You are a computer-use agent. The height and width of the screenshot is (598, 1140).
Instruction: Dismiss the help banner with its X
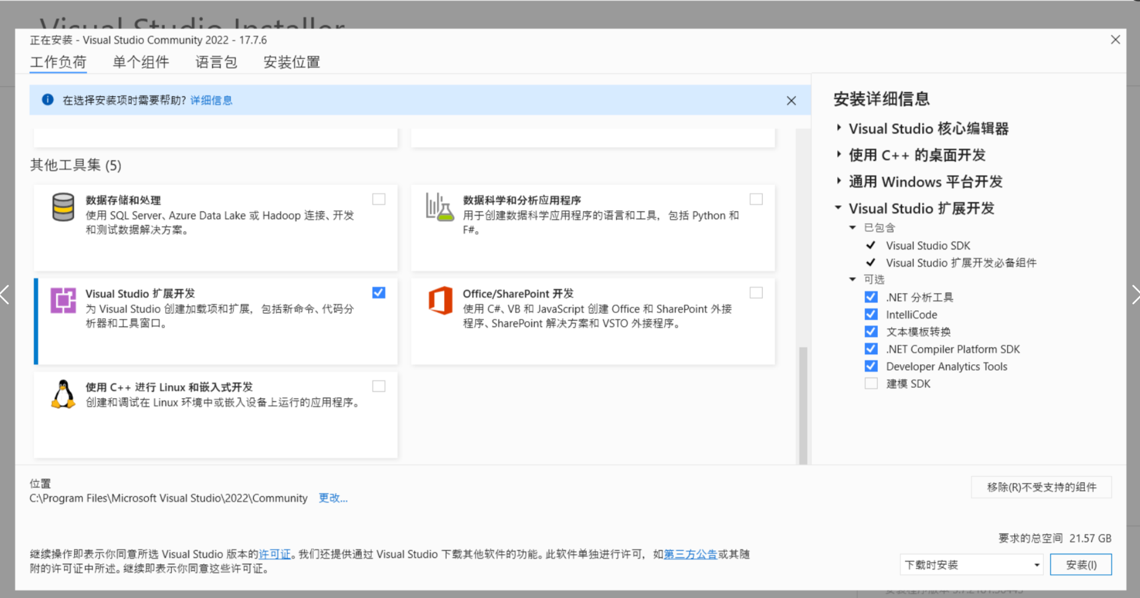coord(791,100)
